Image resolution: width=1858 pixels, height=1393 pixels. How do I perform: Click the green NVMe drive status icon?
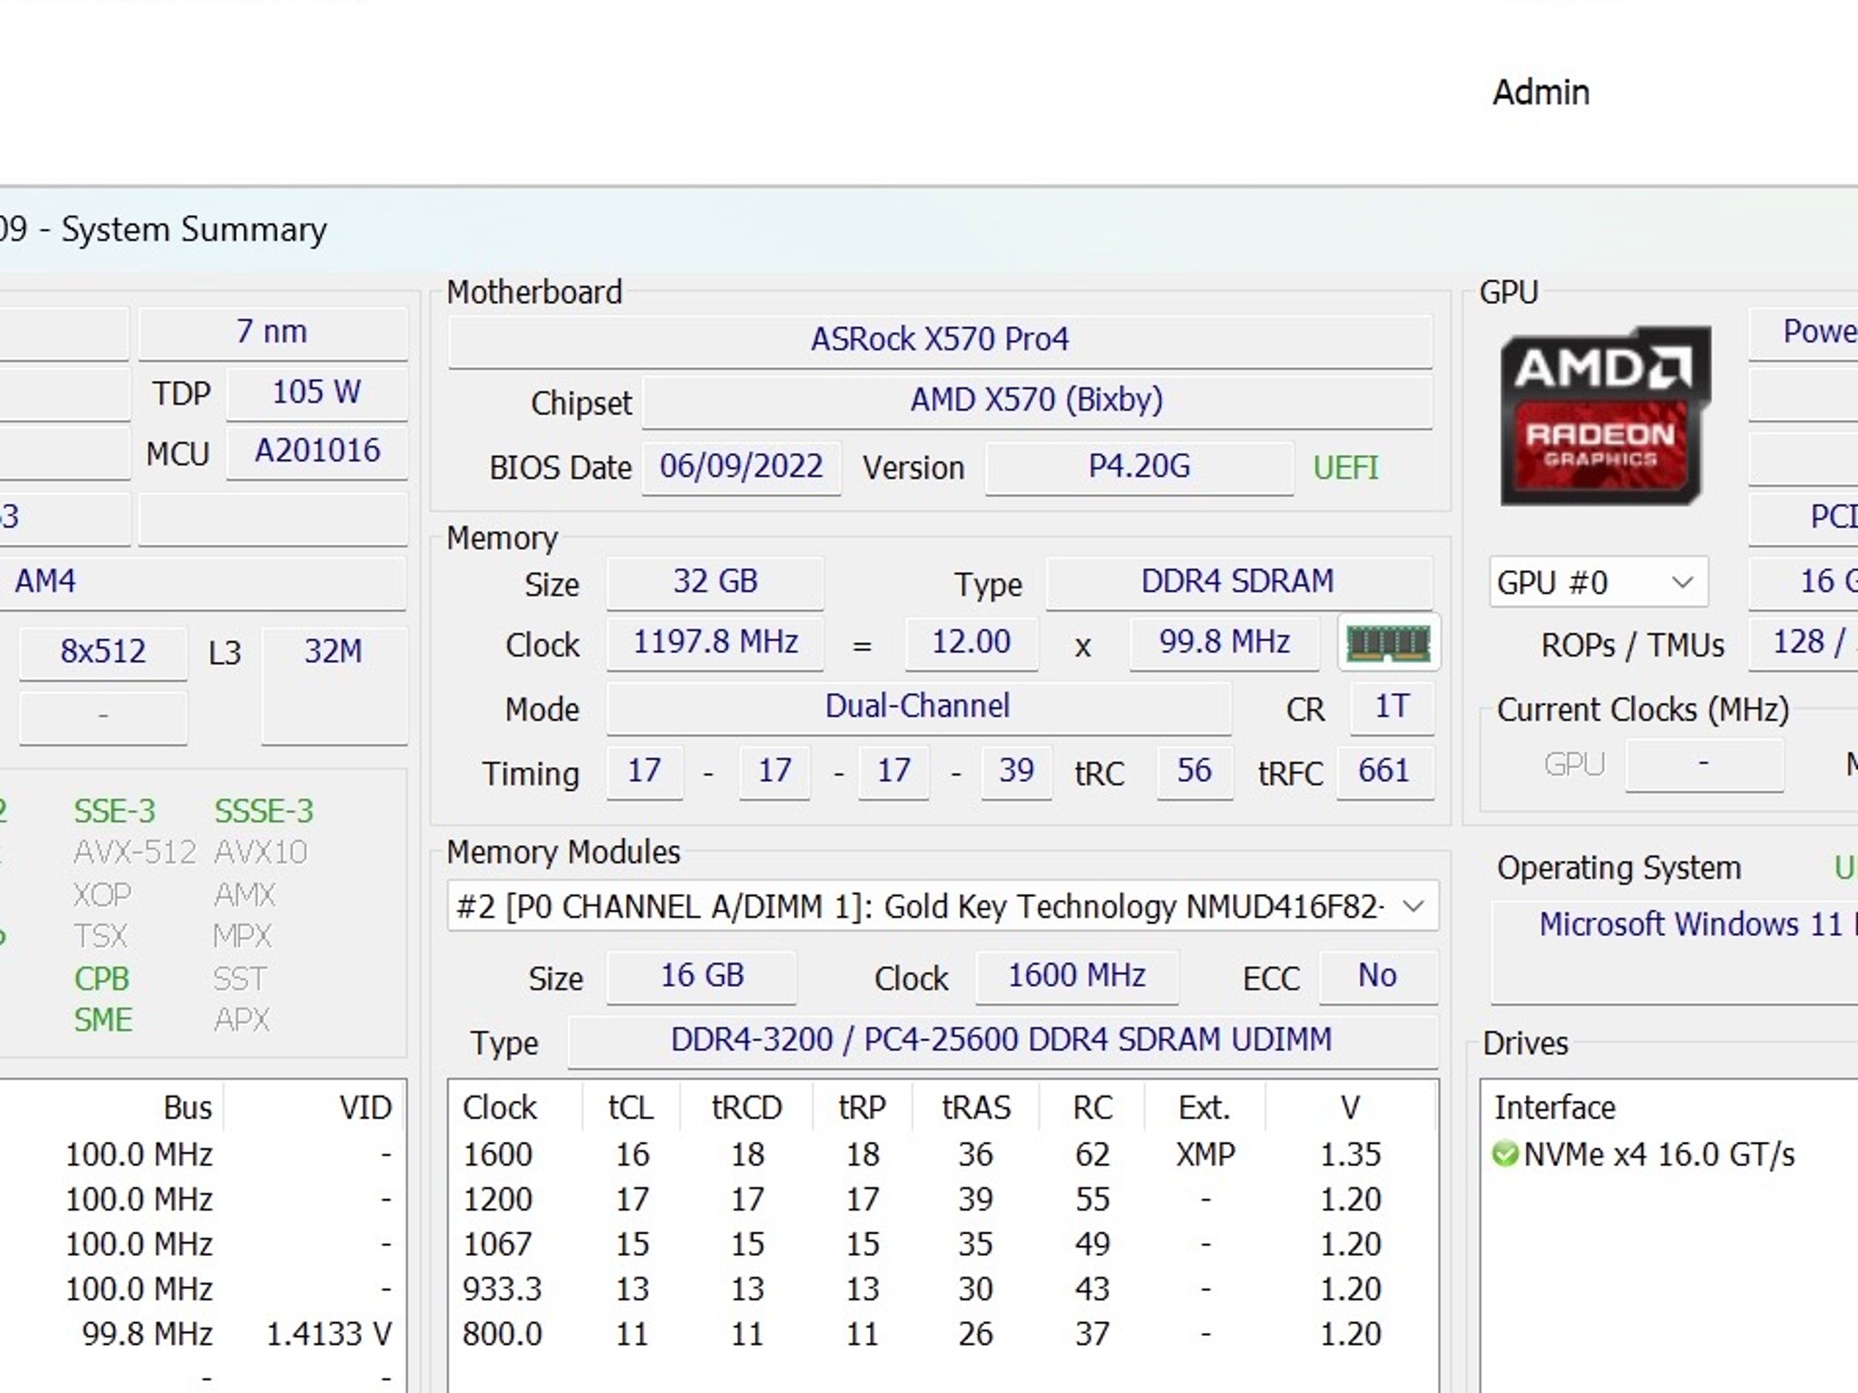click(x=1505, y=1154)
